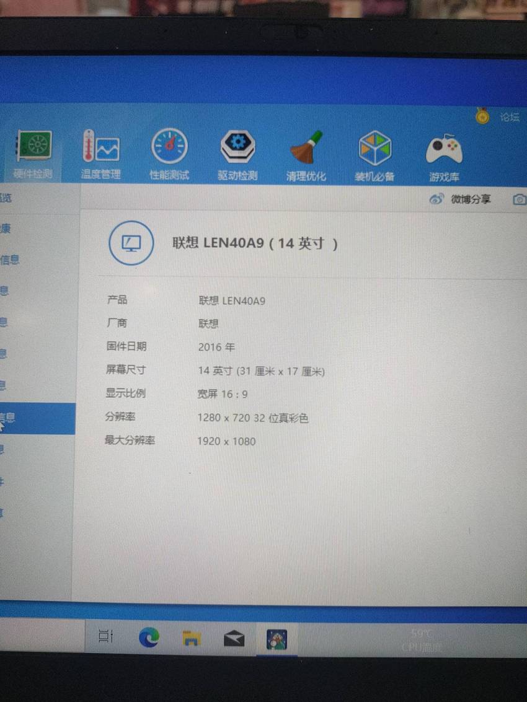Open the Mail app on the taskbar
The width and height of the screenshot is (527, 702).
tap(234, 638)
